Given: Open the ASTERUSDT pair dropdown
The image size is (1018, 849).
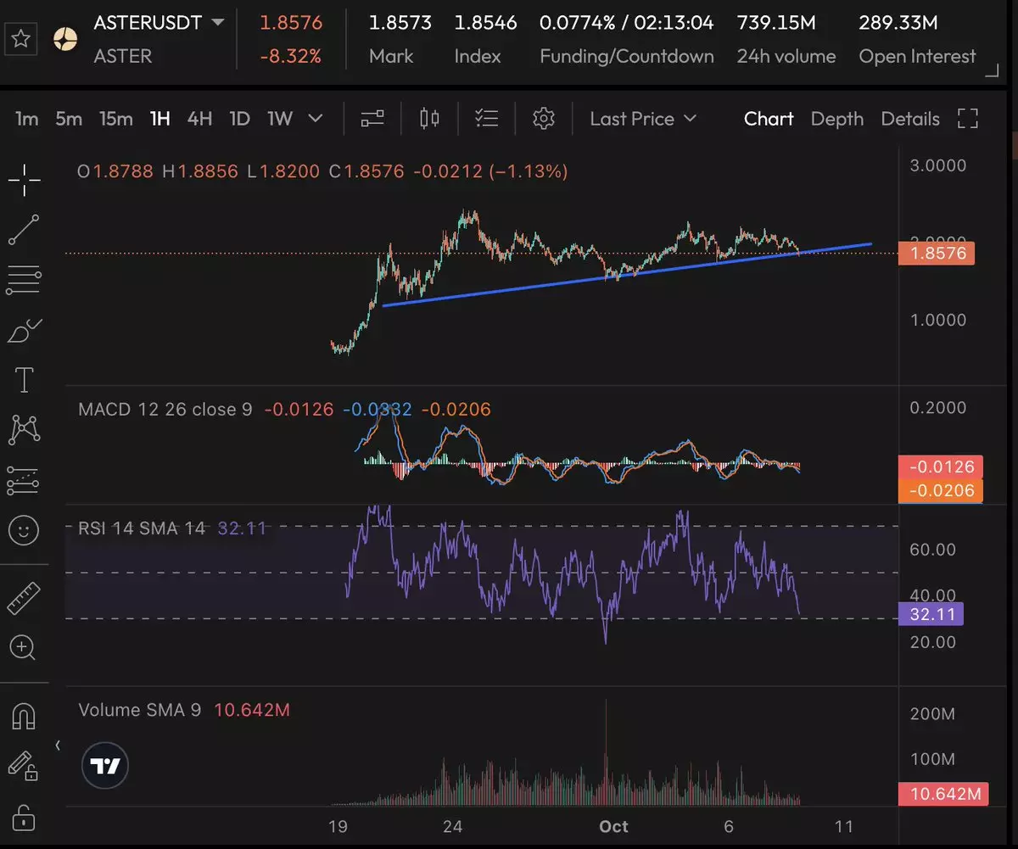Looking at the screenshot, I should 218,22.
